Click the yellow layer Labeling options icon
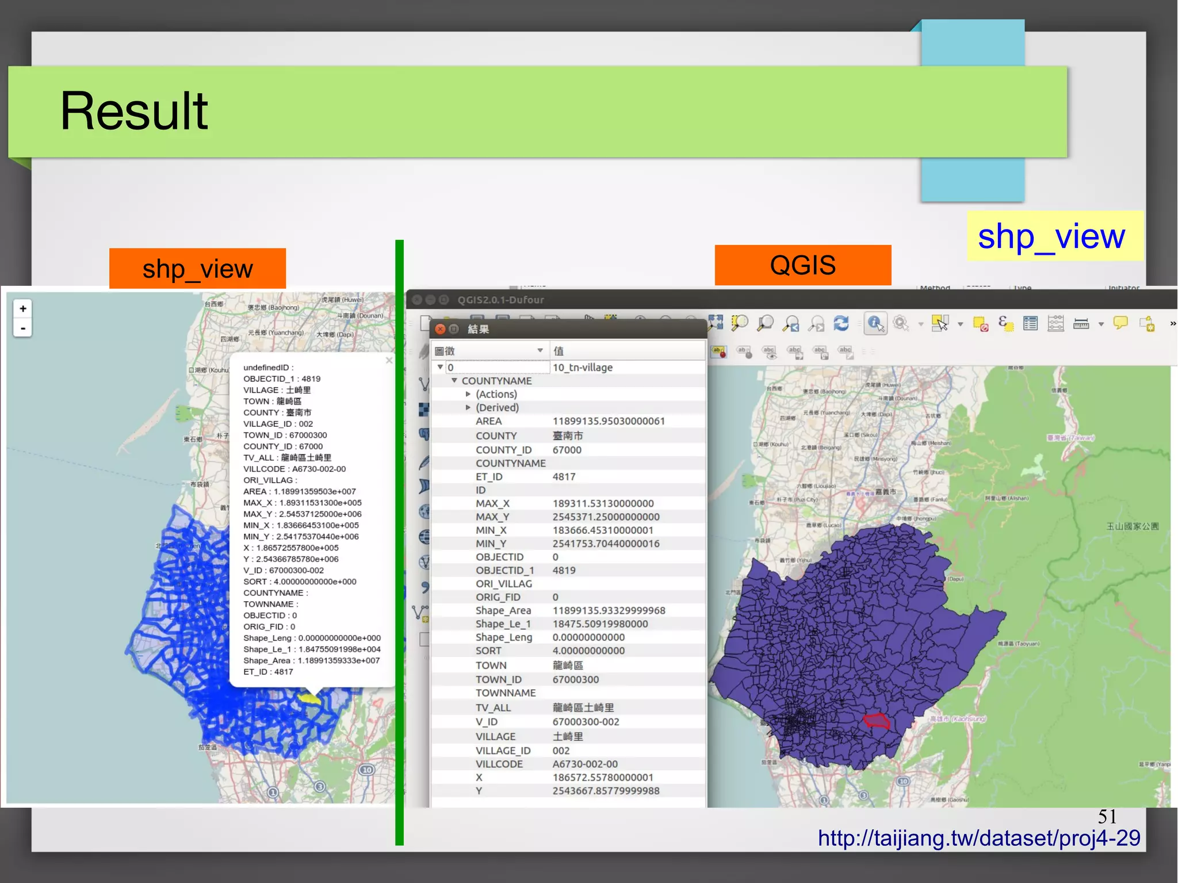The width and height of the screenshot is (1178, 883). [718, 351]
